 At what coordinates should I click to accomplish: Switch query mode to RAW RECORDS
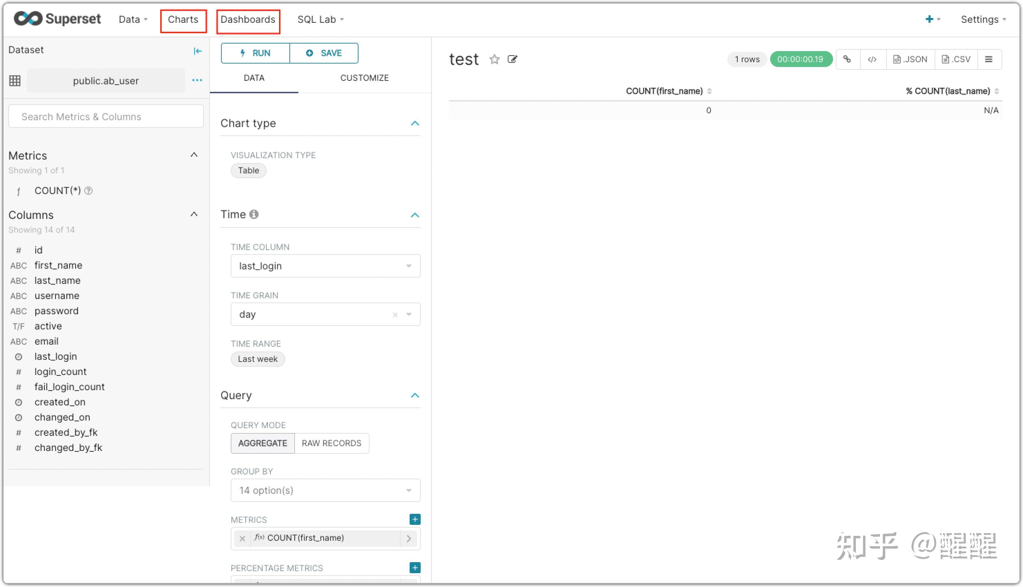[332, 443]
